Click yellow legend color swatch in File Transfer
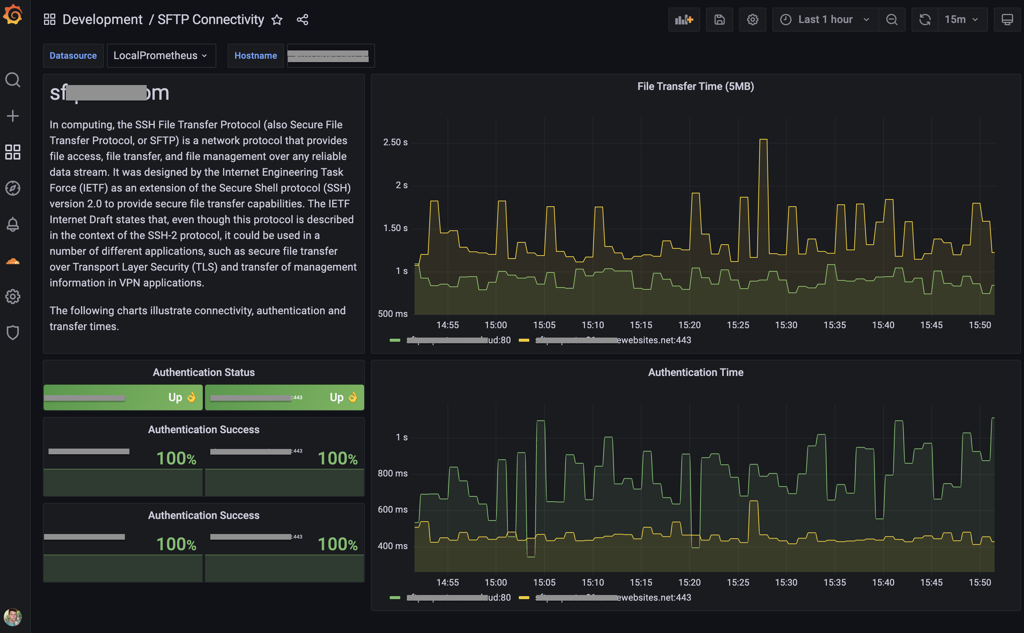This screenshot has width=1024, height=633. (524, 340)
